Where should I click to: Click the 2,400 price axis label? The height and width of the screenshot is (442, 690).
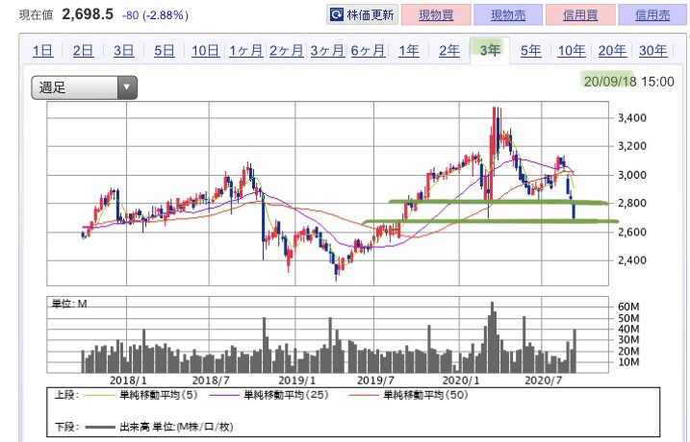[632, 260]
